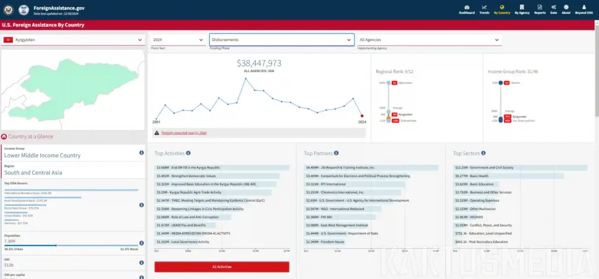This screenshot has height=279, width=599.
Task: Click JSI Research & Training Institute bar
Action: click(x=371, y=167)
